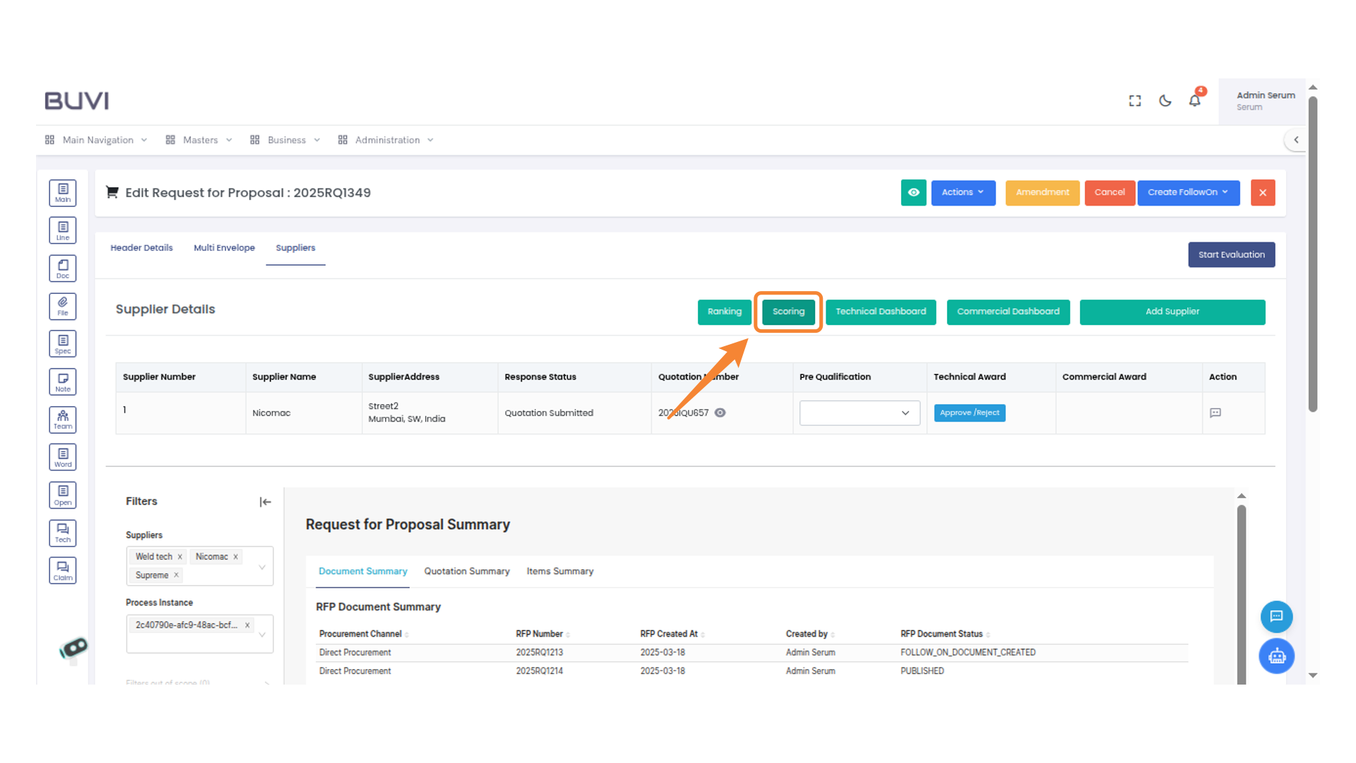
Task: Open the Doc sidebar icon
Action: click(x=63, y=268)
